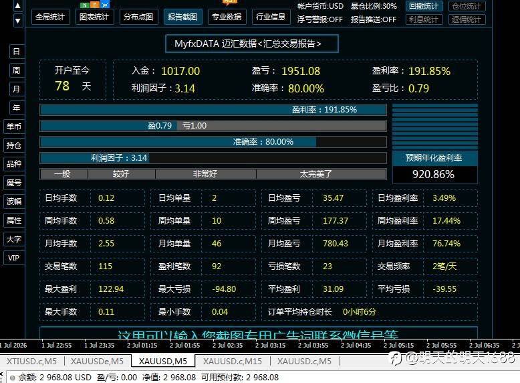Click the 波幅 sidebar button

point(14,202)
